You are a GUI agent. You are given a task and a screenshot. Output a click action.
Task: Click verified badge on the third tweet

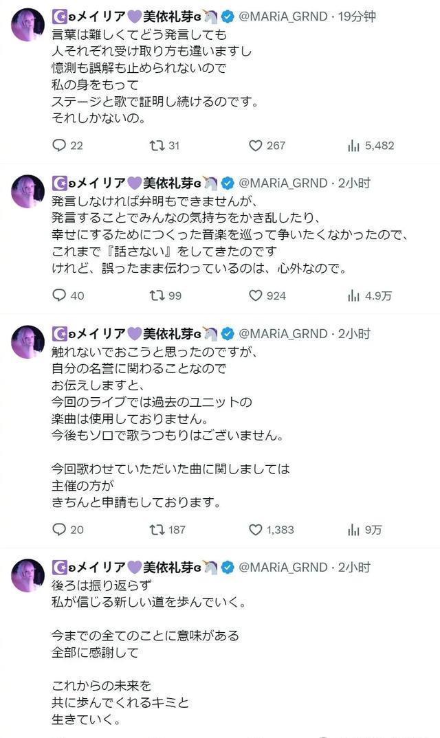pos(228,334)
